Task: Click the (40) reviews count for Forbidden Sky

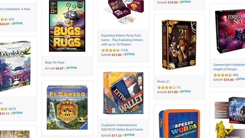Action: pyautogui.click(x=235, y=75)
